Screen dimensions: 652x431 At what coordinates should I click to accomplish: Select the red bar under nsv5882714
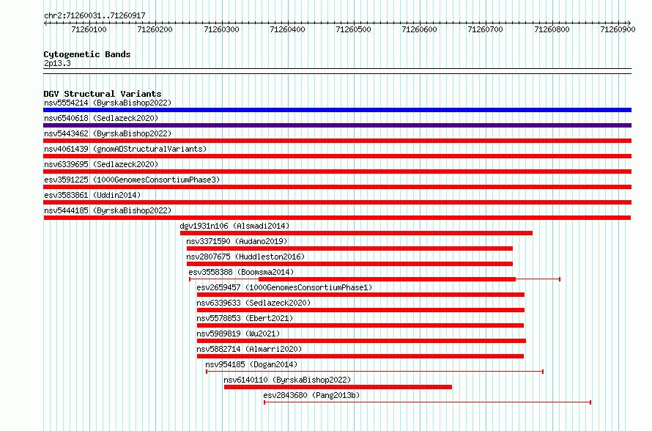360,356
